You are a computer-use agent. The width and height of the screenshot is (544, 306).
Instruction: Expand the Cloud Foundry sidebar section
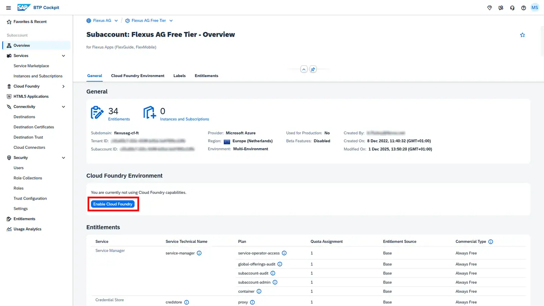pyautogui.click(x=63, y=86)
